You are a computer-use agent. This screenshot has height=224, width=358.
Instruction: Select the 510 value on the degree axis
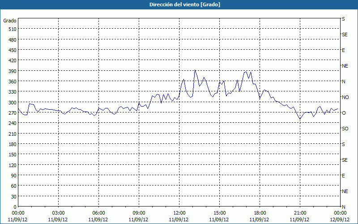[13, 29]
